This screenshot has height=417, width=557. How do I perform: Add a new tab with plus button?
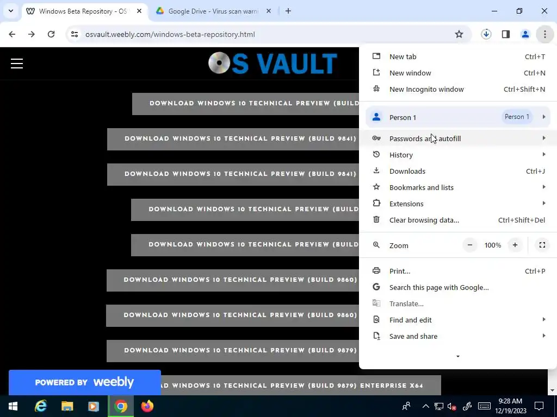click(x=288, y=11)
